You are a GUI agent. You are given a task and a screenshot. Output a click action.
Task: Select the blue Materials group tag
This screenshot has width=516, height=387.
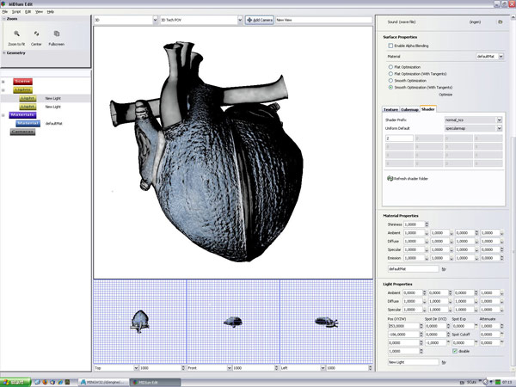pyautogui.click(x=22, y=115)
